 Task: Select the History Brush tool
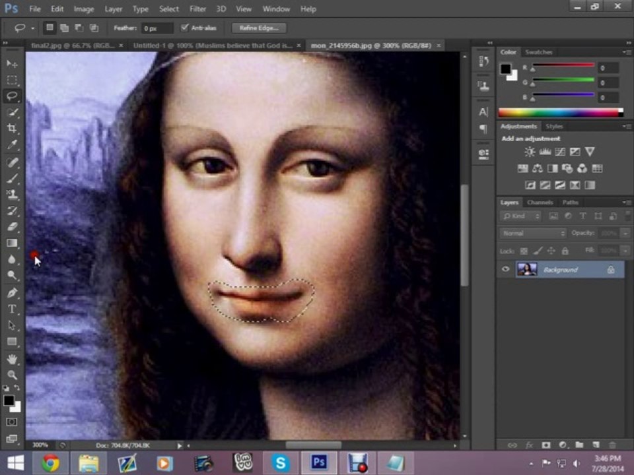12,210
